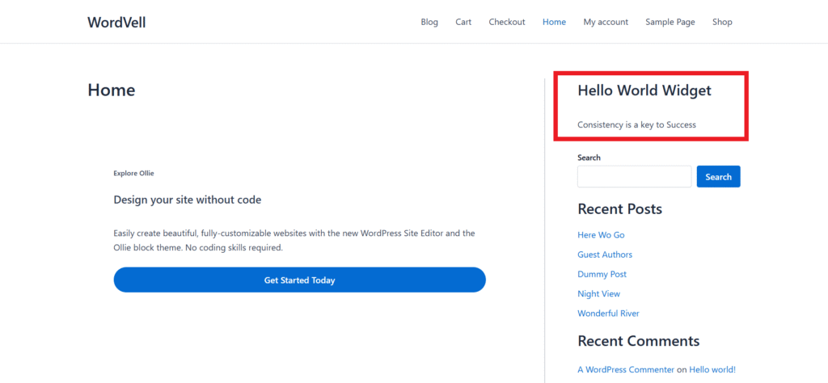Open the Hello world! comment link
Image resolution: width=828 pixels, height=383 pixels.
coord(712,369)
